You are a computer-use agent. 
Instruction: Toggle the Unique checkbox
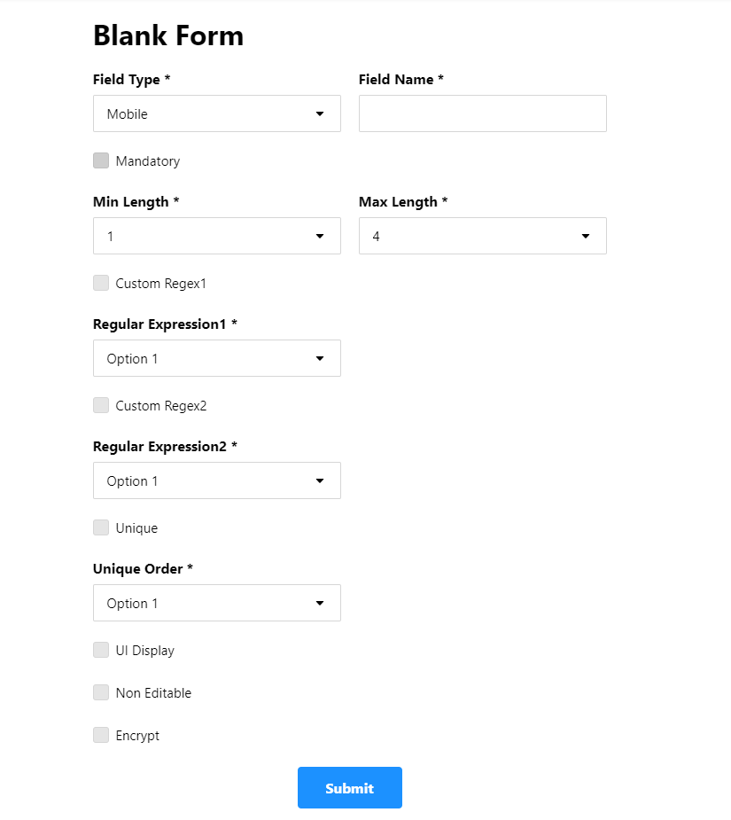[x=101, y=527]
